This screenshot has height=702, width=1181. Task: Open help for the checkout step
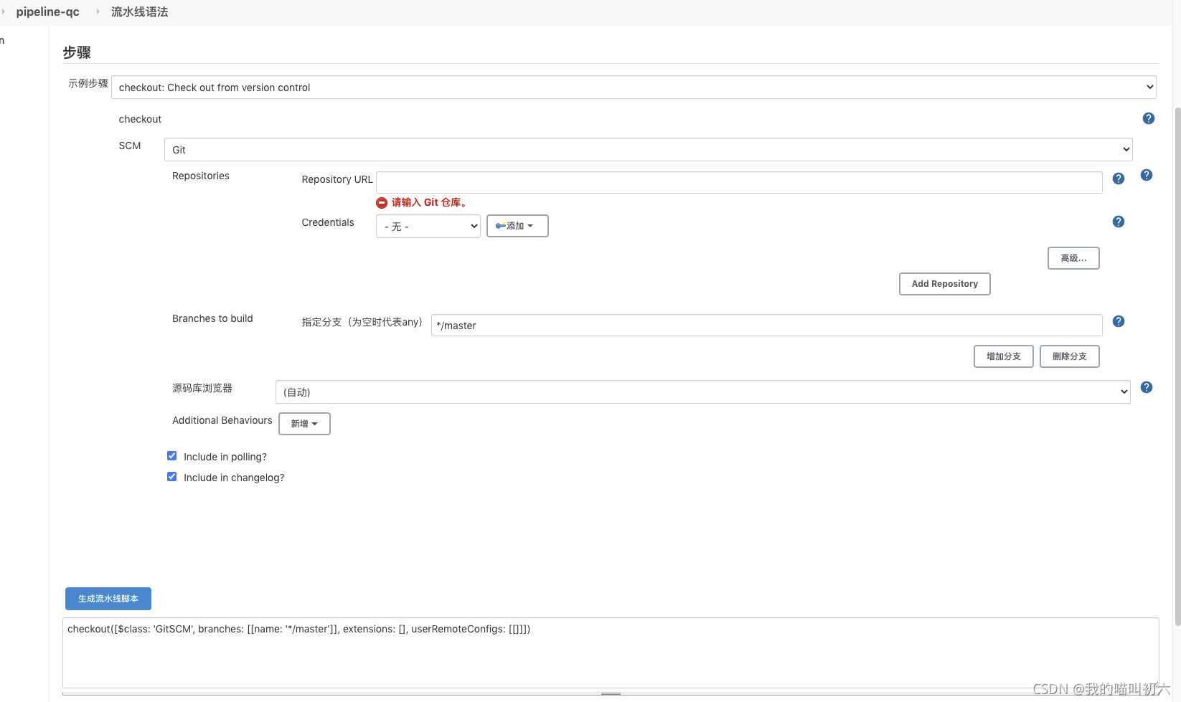pos(1149,118)
